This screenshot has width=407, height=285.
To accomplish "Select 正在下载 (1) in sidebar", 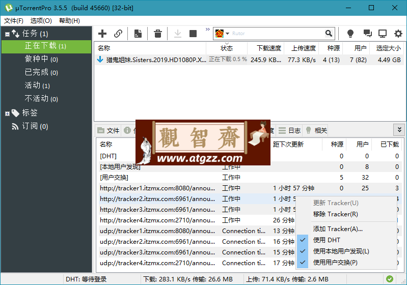I will 46,46.
